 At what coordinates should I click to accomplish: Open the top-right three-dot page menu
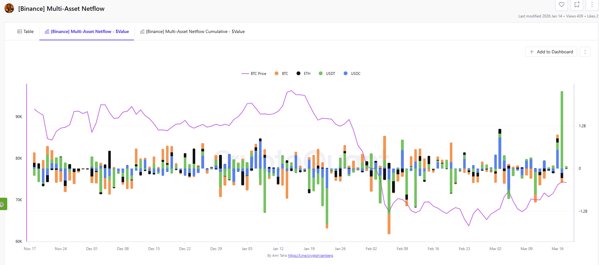click(x=592, y=5)
